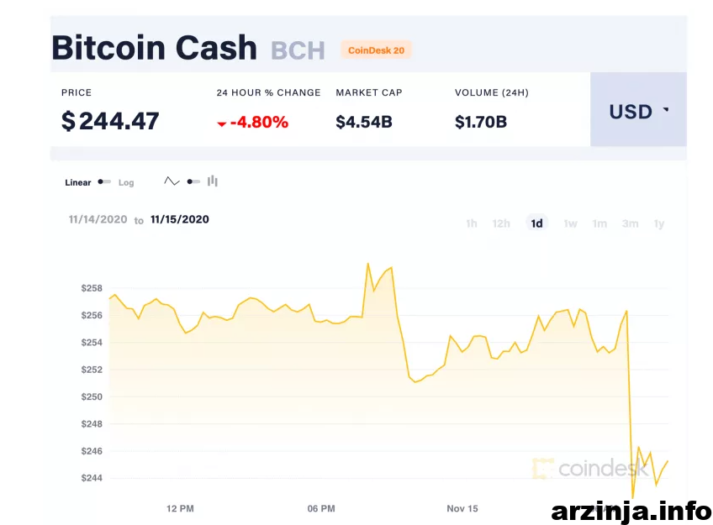Click the price chart peak near $258
Image resolution: width=713 pixels, height=525 pixels.
(x=368, y=263)
